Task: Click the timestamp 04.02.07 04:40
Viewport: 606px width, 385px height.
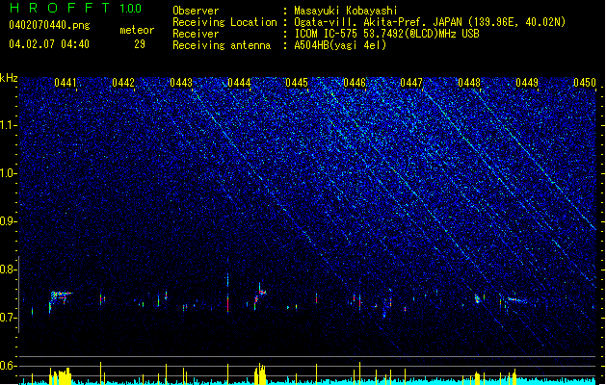Action: pyautogui.click(x=49, y=44)
